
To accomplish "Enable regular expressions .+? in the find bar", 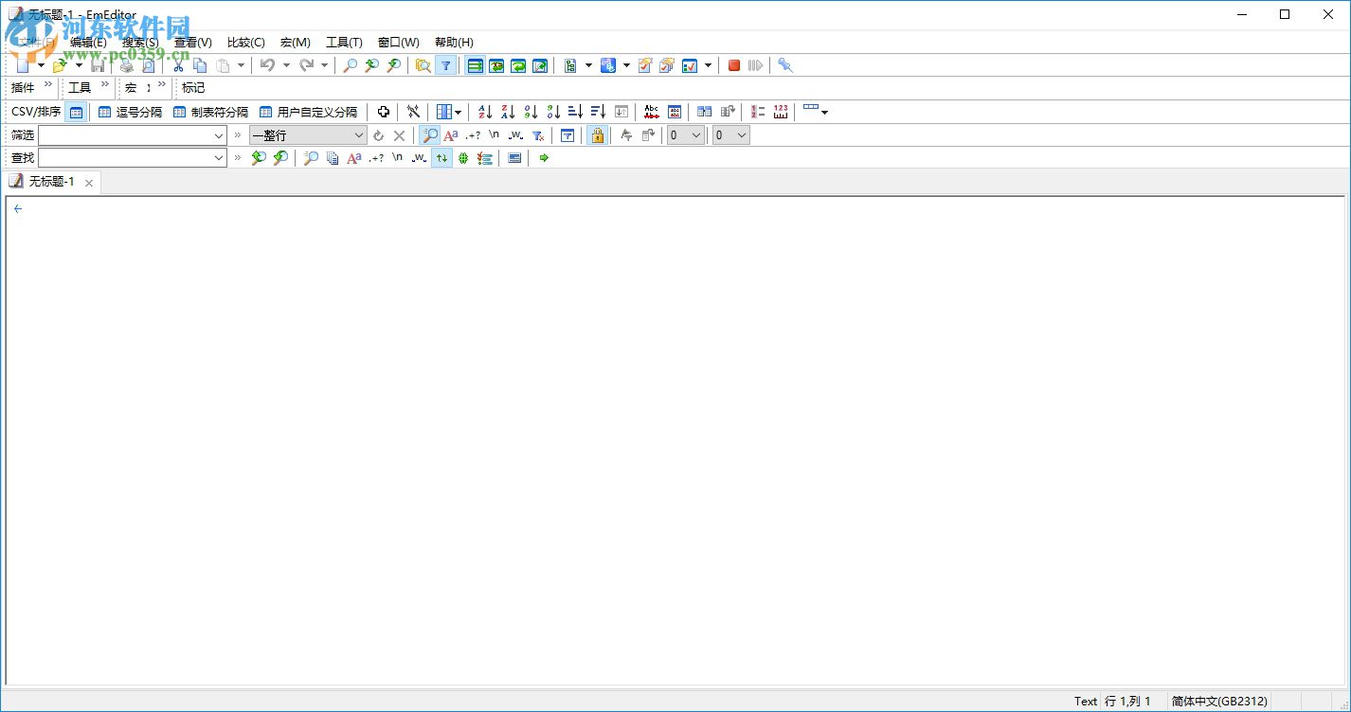I will pos(376,158).
